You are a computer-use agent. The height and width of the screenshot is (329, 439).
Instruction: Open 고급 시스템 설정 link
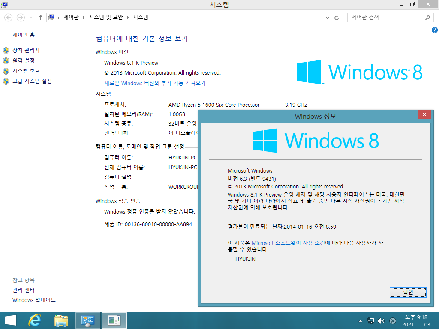coord(32,81)
